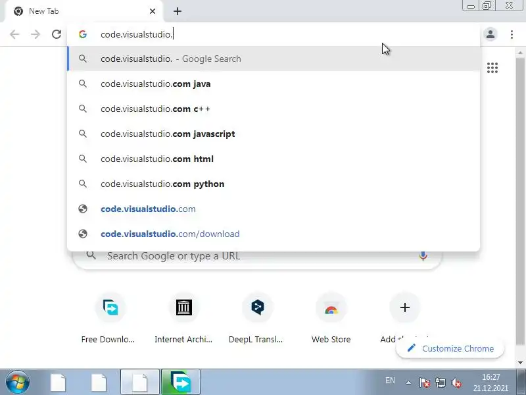Click Google logo icon in address bar

[83, 34]
